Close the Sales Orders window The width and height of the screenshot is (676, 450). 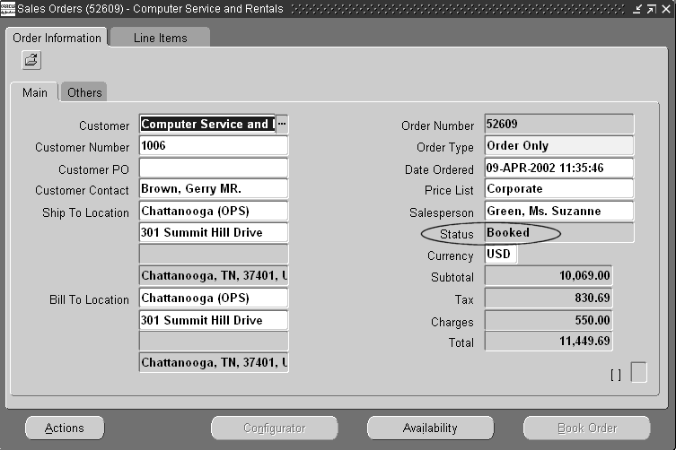[666, 9]
